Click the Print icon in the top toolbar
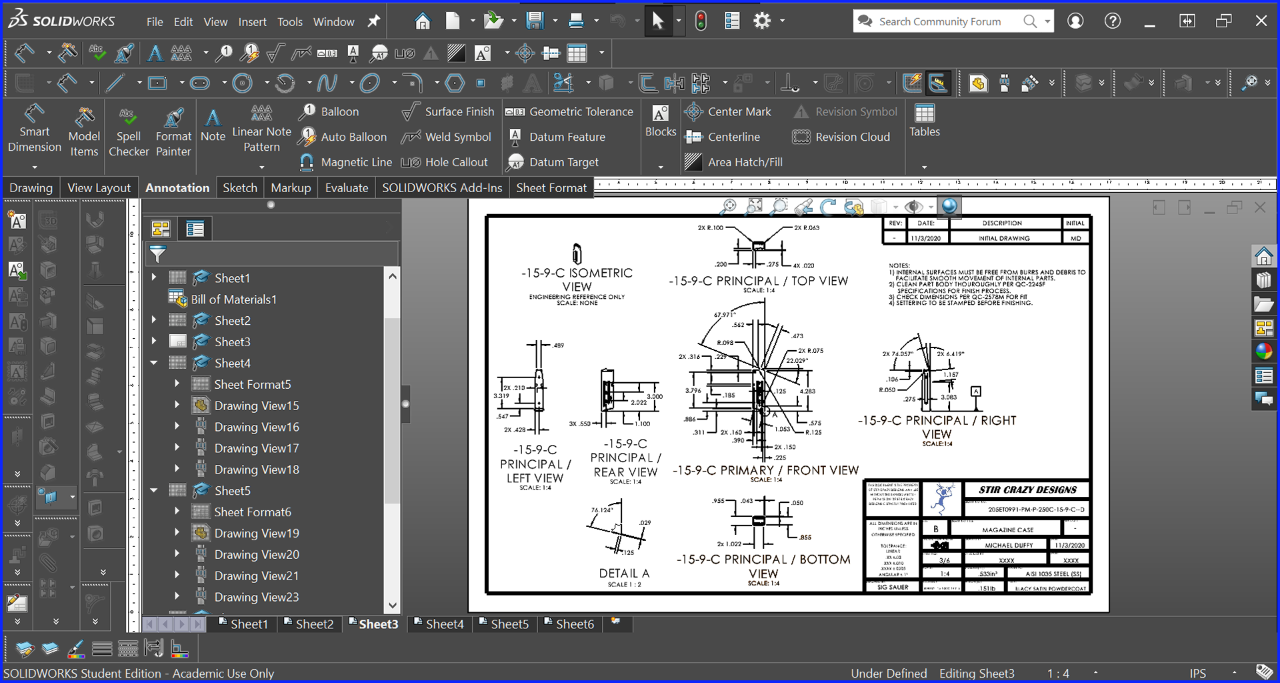This screenshot has width=1280, height=683. coord(576,21)
